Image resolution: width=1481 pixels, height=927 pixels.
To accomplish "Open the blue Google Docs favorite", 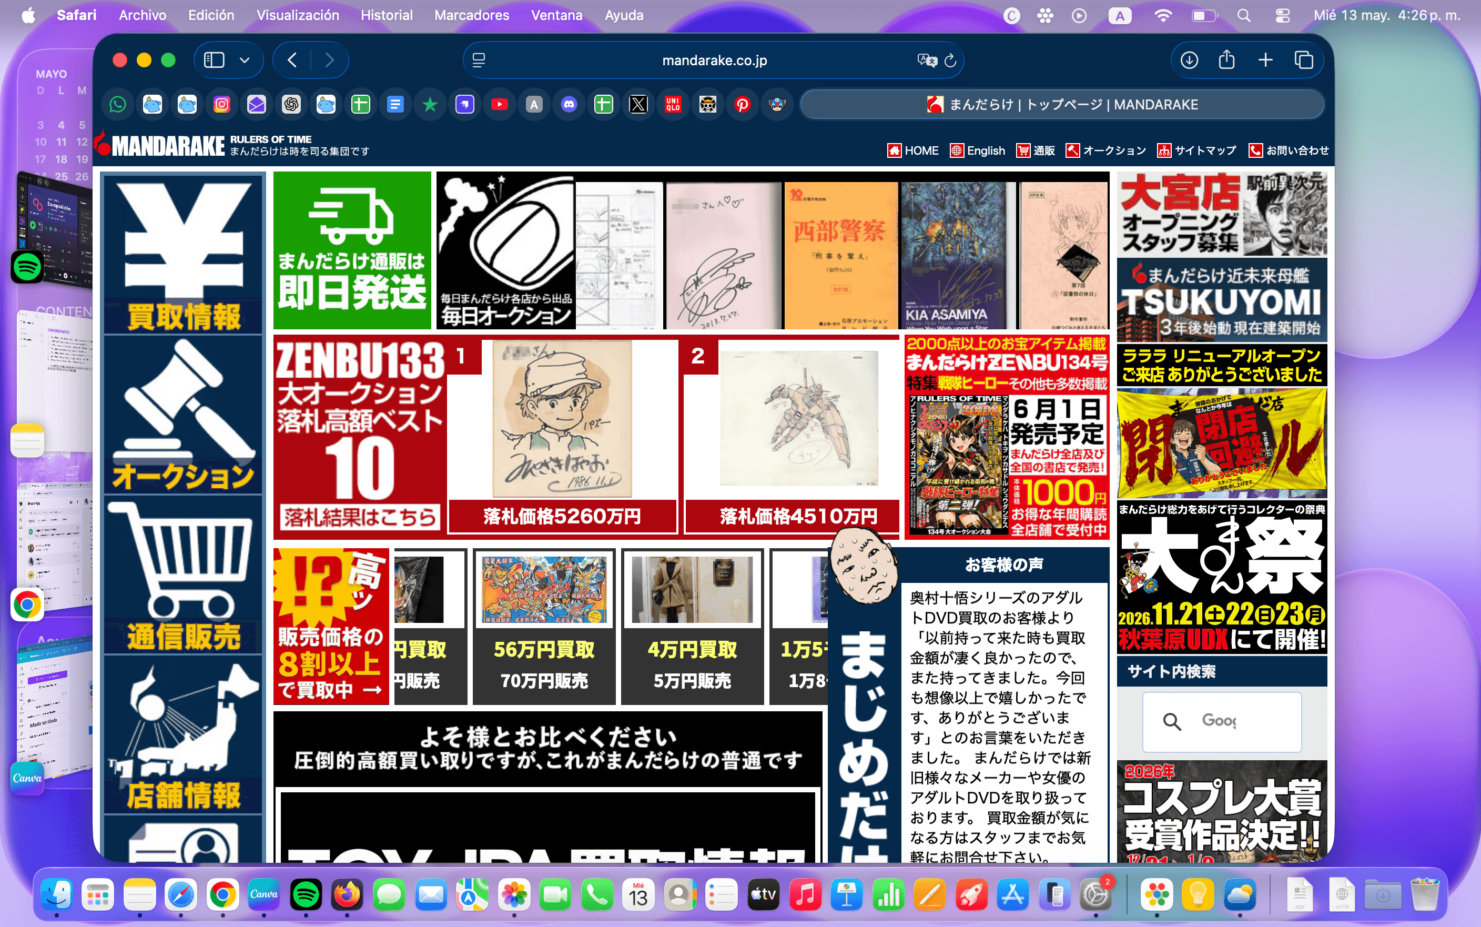I will point(395,105).
